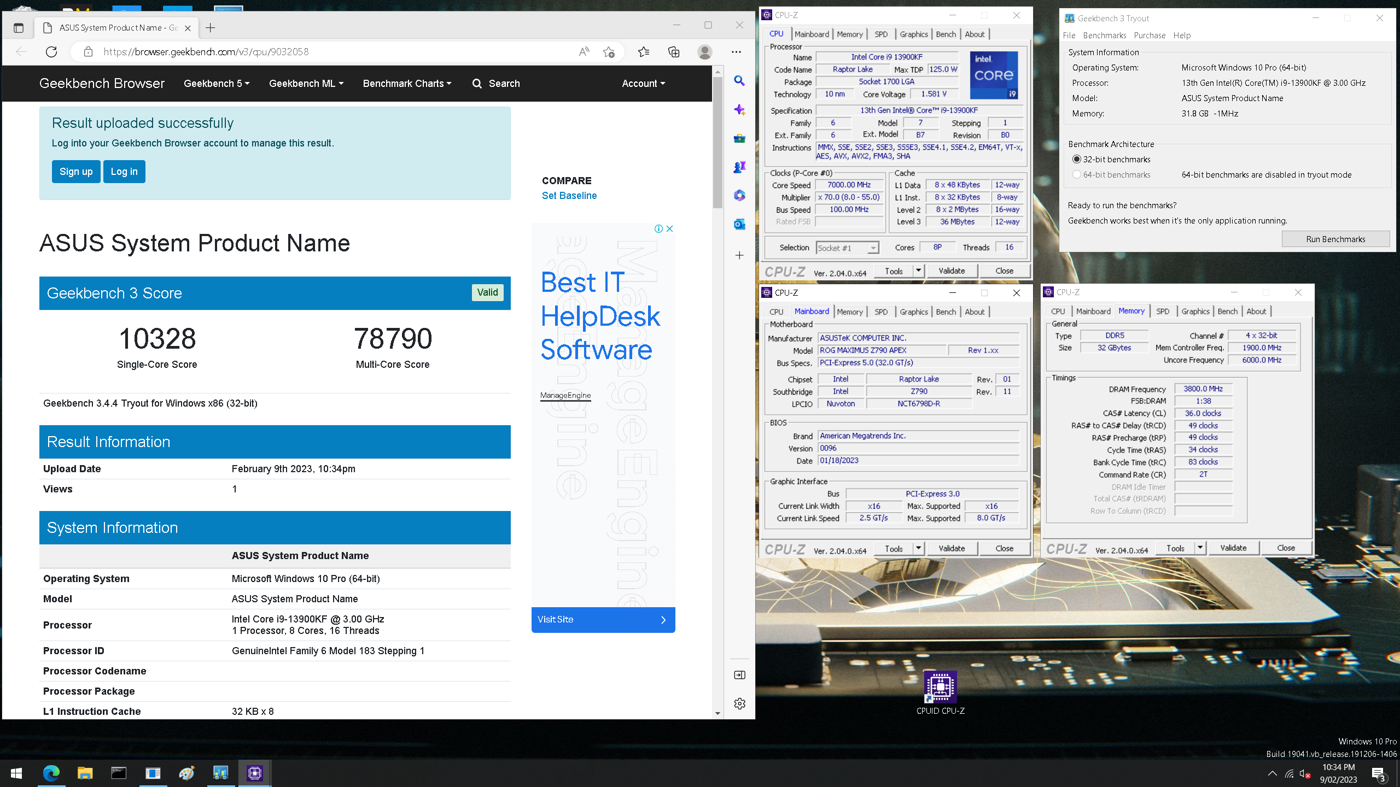Open Edge Settings and more ellipsis
Image resolution: width=1400 pixels, height=787 pixels.
(737, 52)
